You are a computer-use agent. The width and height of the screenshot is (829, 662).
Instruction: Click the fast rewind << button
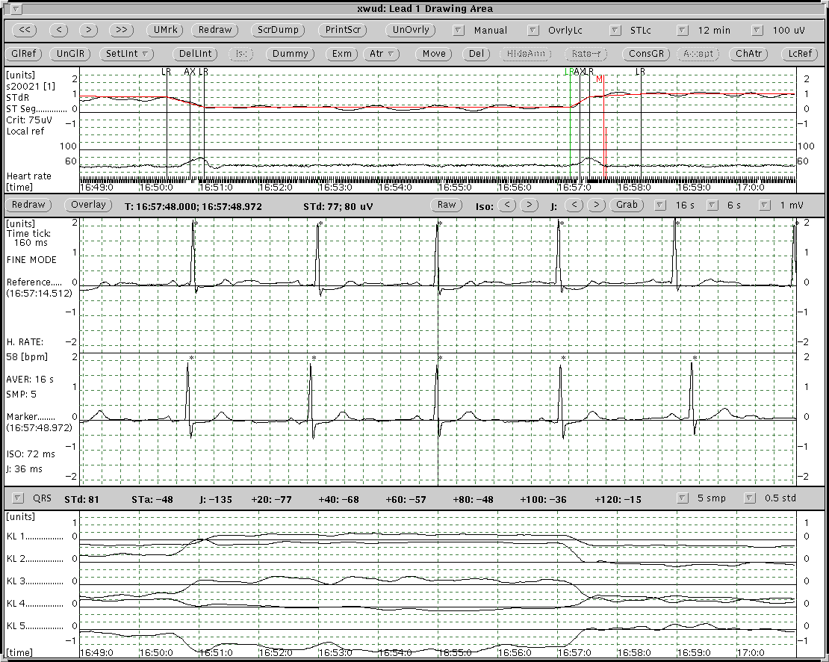point(25,31)
